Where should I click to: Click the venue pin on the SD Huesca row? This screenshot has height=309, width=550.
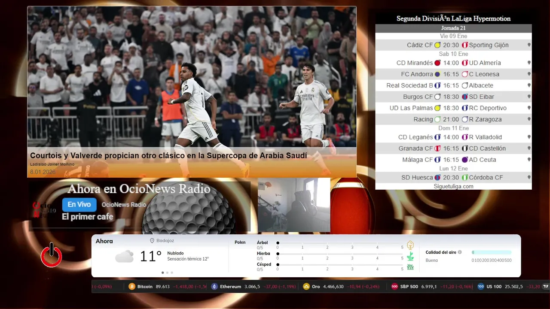529,178
